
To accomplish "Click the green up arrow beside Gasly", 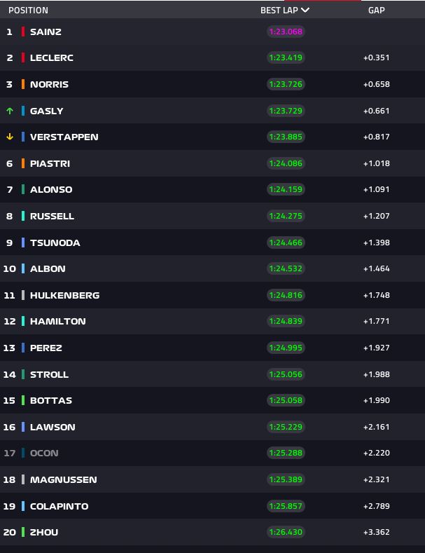I will click(x=10, y=111).
